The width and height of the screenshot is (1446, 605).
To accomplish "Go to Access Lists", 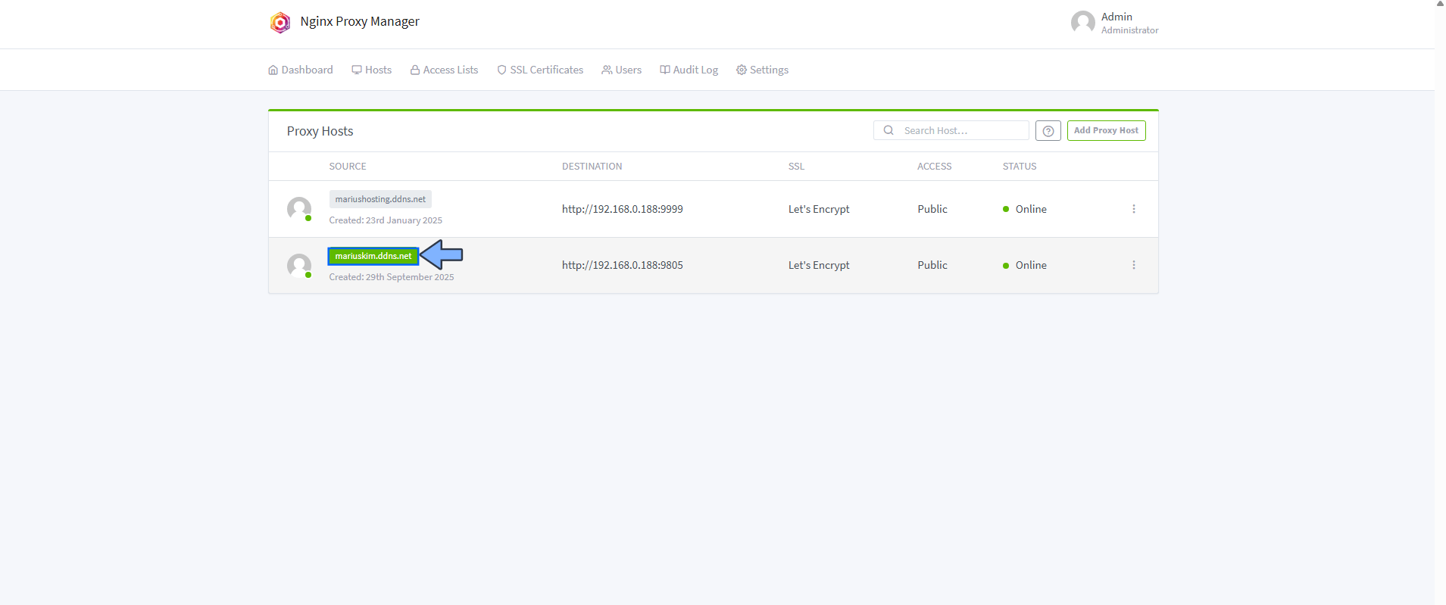I will tap(444, 70).
